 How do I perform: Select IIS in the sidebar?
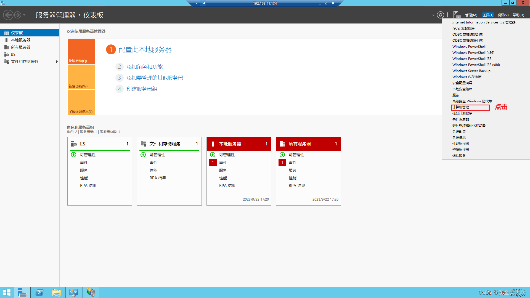pyautogui.click(x=30, y=54)
